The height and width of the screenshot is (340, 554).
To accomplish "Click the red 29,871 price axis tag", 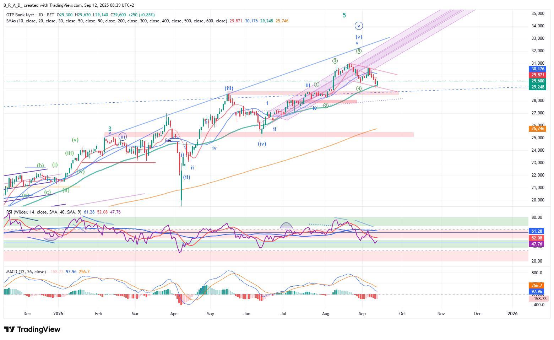I will point(537,75).
